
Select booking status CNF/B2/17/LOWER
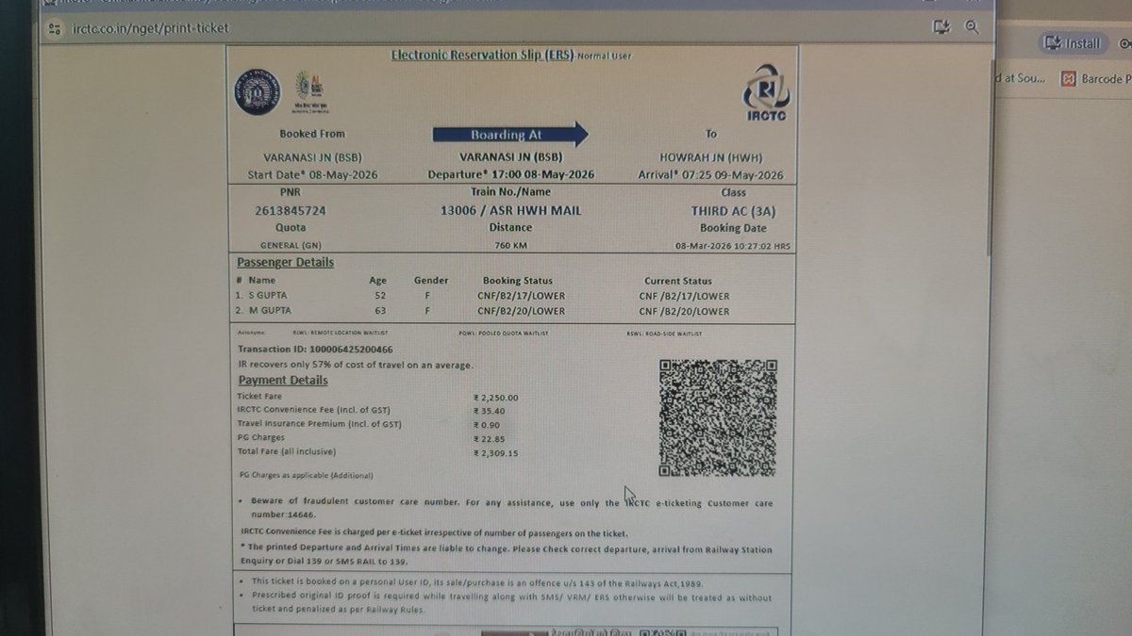point(521,296)
